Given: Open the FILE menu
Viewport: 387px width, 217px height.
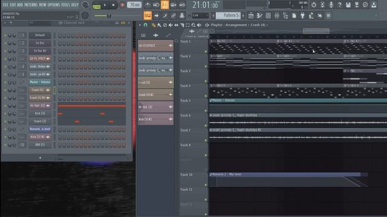Looking at the screenshot, I should tap(5, 5).
